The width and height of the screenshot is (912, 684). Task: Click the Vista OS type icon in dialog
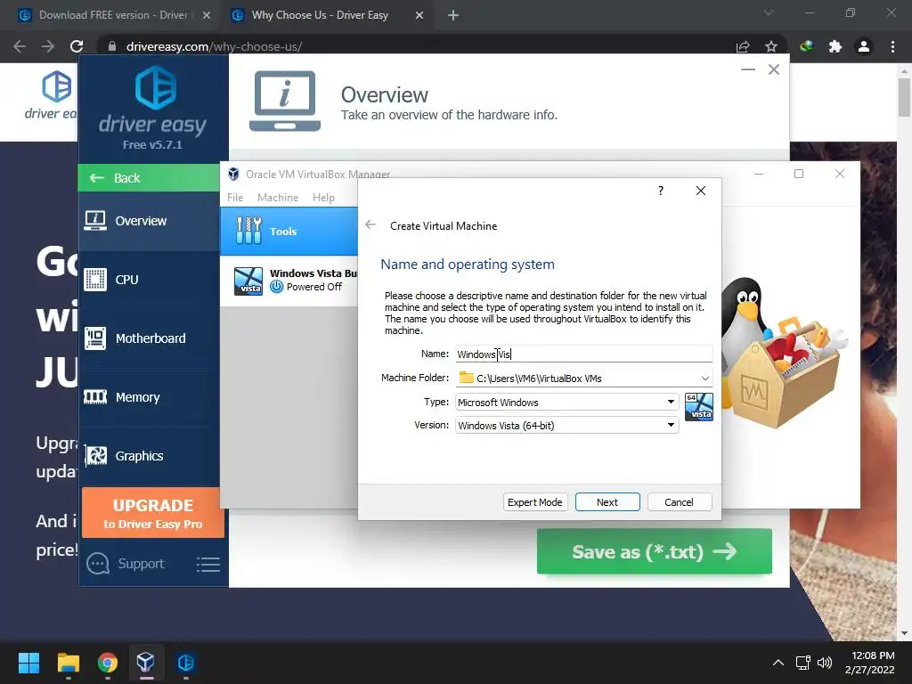click(699, 407)
